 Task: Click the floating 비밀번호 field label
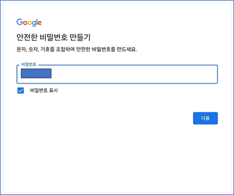pos(29,64)
